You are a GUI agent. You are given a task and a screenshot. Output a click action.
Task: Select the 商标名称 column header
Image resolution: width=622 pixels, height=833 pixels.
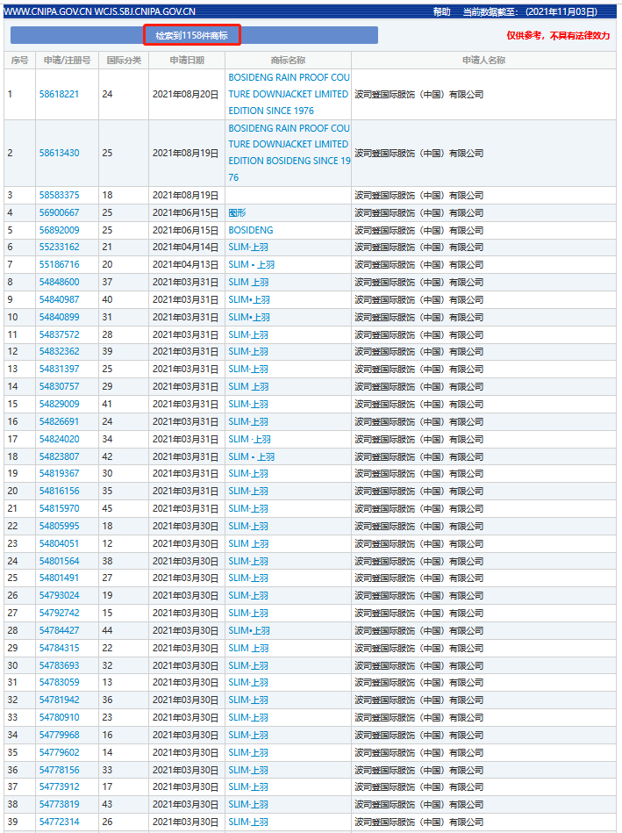(x=288, y=60)
